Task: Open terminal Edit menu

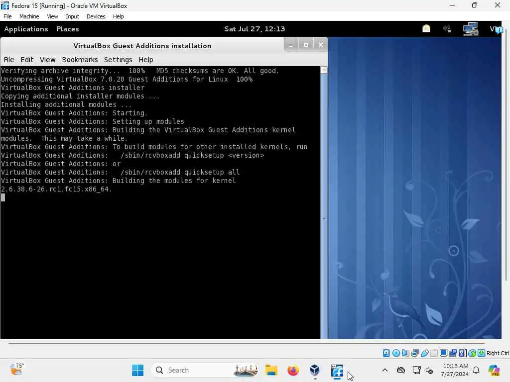Action: coord(27,60)
